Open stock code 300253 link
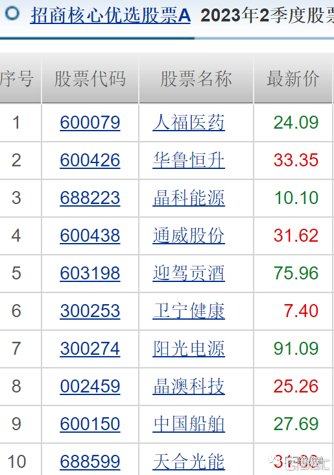Image resolution: width=334 pixels, height=475 pixels. (90, 311)
